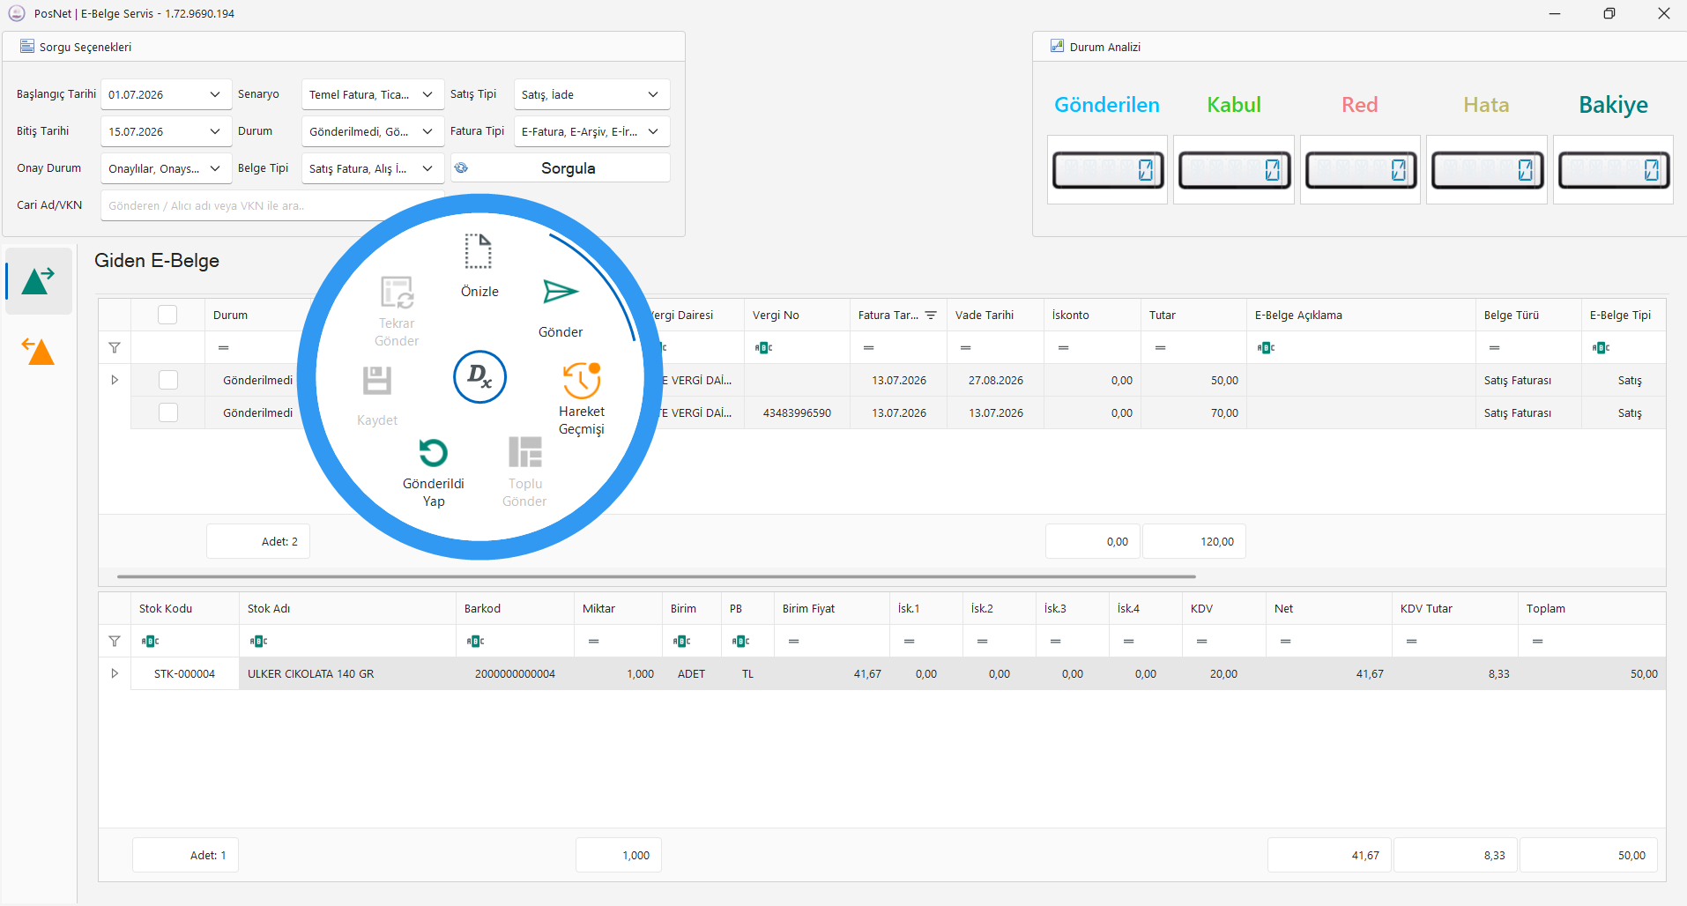Click Tutar cell 70,00

tap(1193, 412)
